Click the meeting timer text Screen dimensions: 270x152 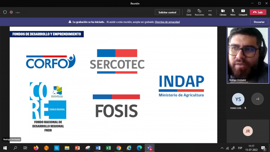tap(18, 12)
